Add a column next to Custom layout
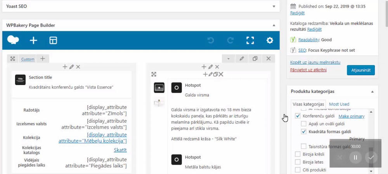 point(43,59)
